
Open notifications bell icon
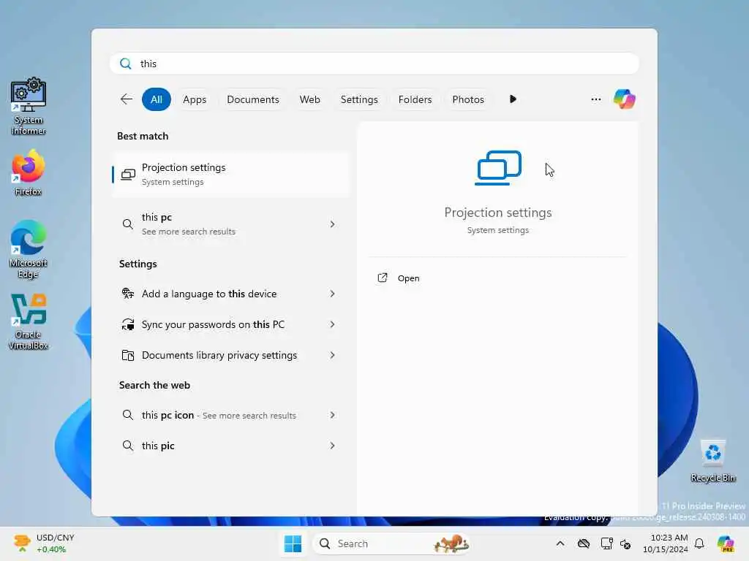(699, 543)
